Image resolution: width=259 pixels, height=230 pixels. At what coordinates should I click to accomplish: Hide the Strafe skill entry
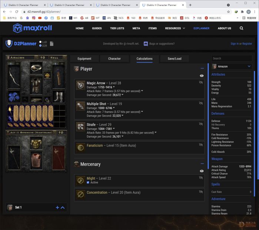point(201,124)
